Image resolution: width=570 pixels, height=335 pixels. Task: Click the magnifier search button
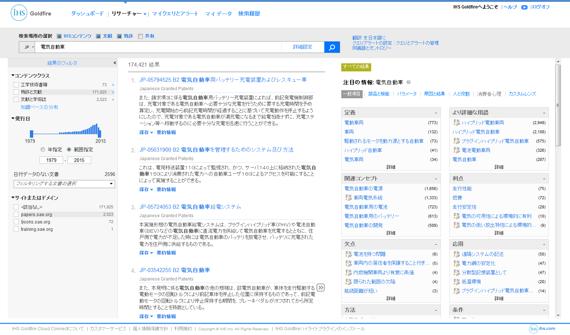pos(332,47)
